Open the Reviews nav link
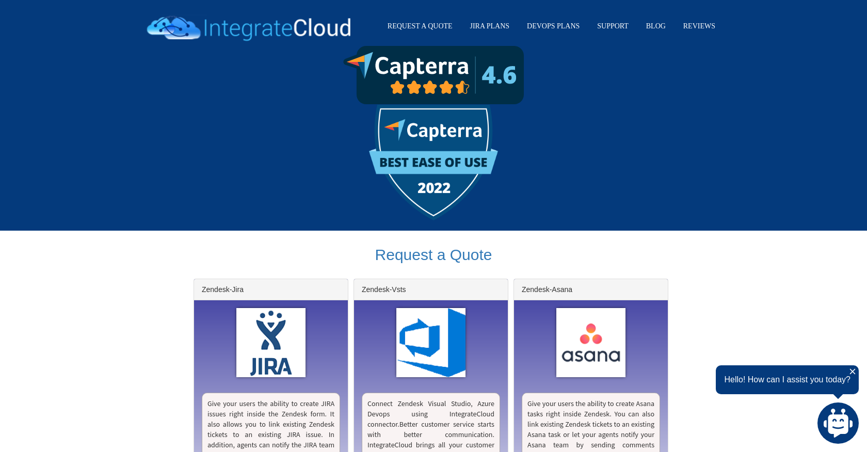867x452 pixels. coord(699,26)
